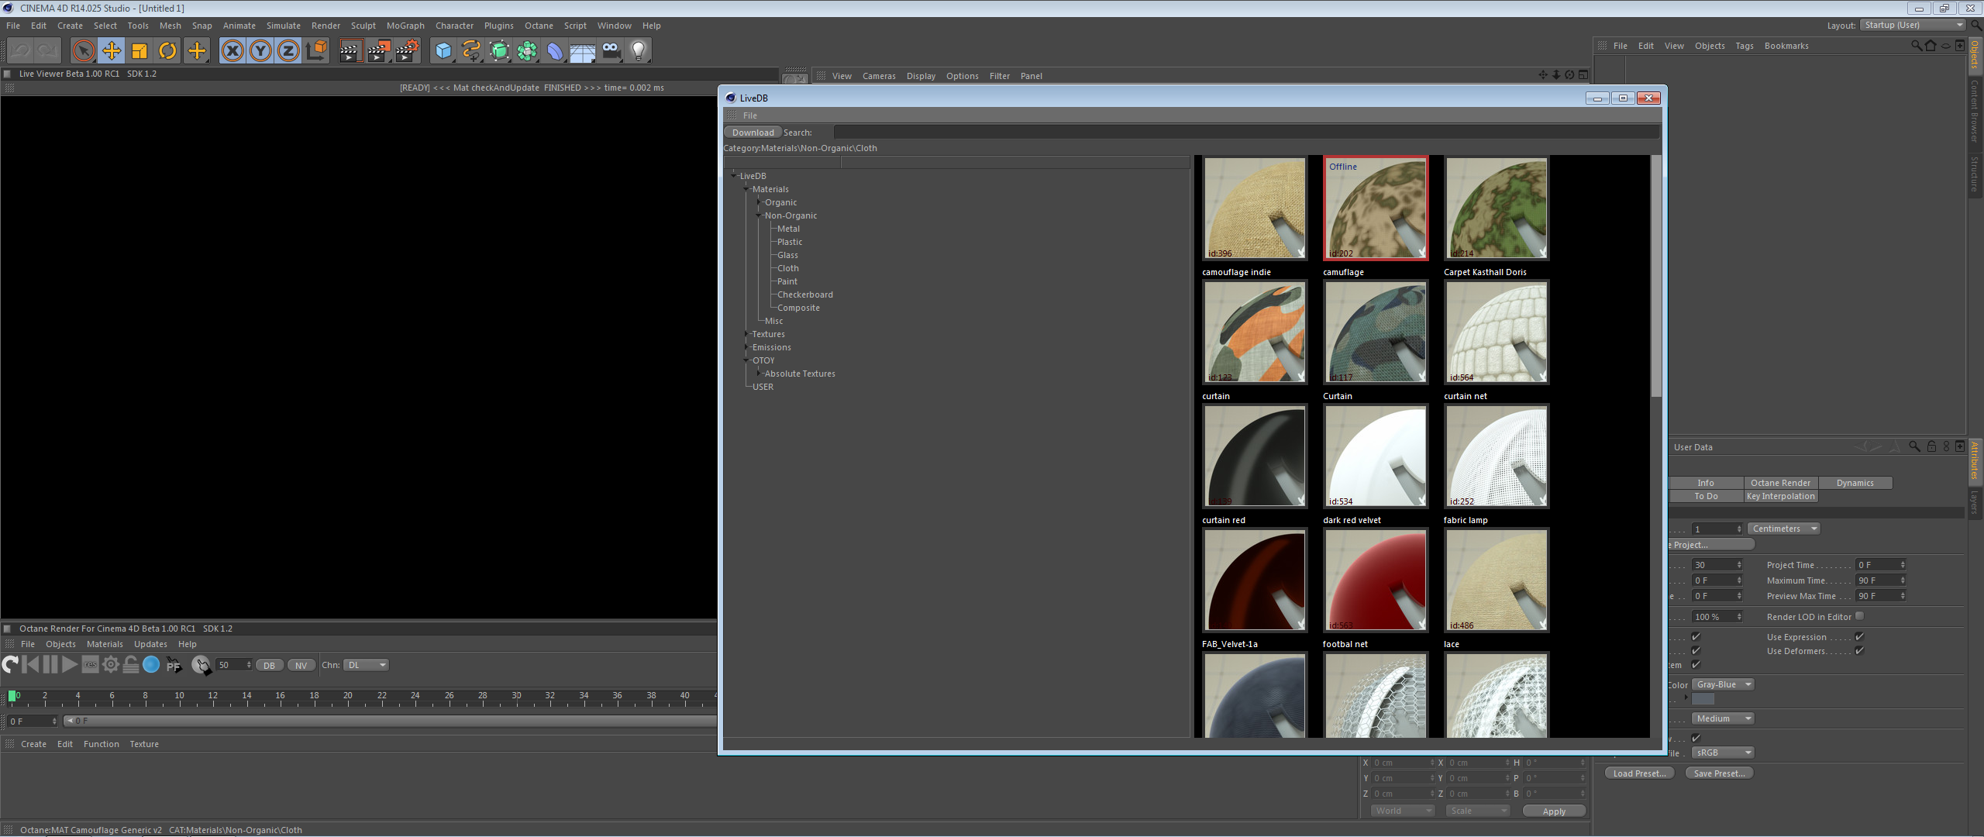Viewport: 1984px width, 837px height.
Task: Open the MoGraph menu
Action: (405, 26)
